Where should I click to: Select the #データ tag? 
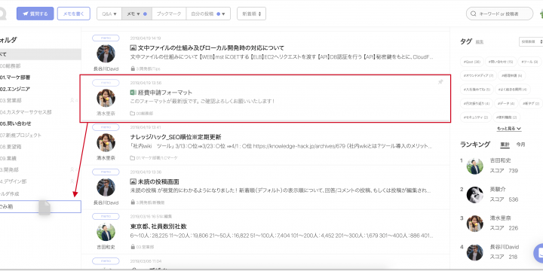[x=506, y=103]
